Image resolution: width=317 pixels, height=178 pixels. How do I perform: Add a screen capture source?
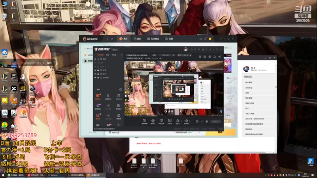144,121
